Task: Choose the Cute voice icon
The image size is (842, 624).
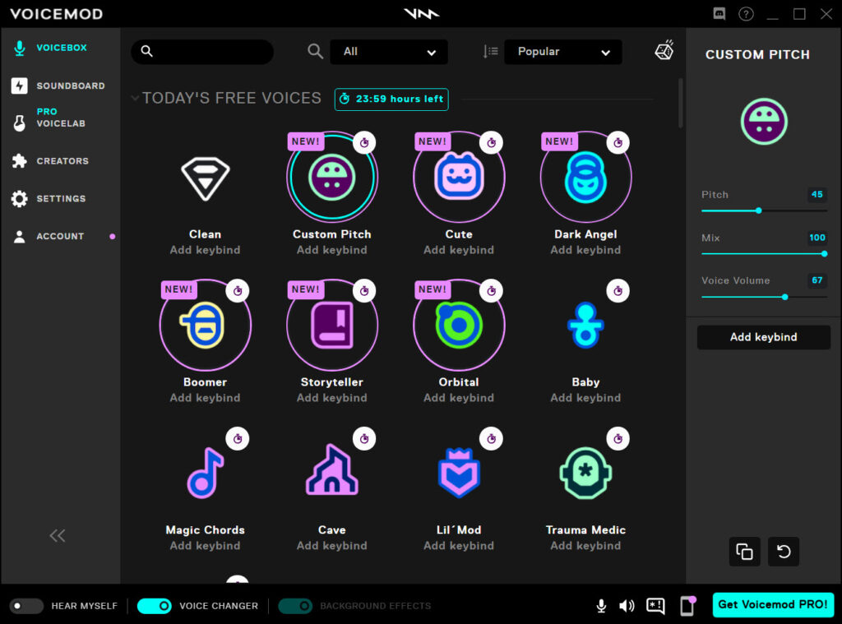Action: pos(459,177)
